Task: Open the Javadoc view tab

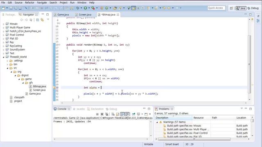Action: point(79,109)
